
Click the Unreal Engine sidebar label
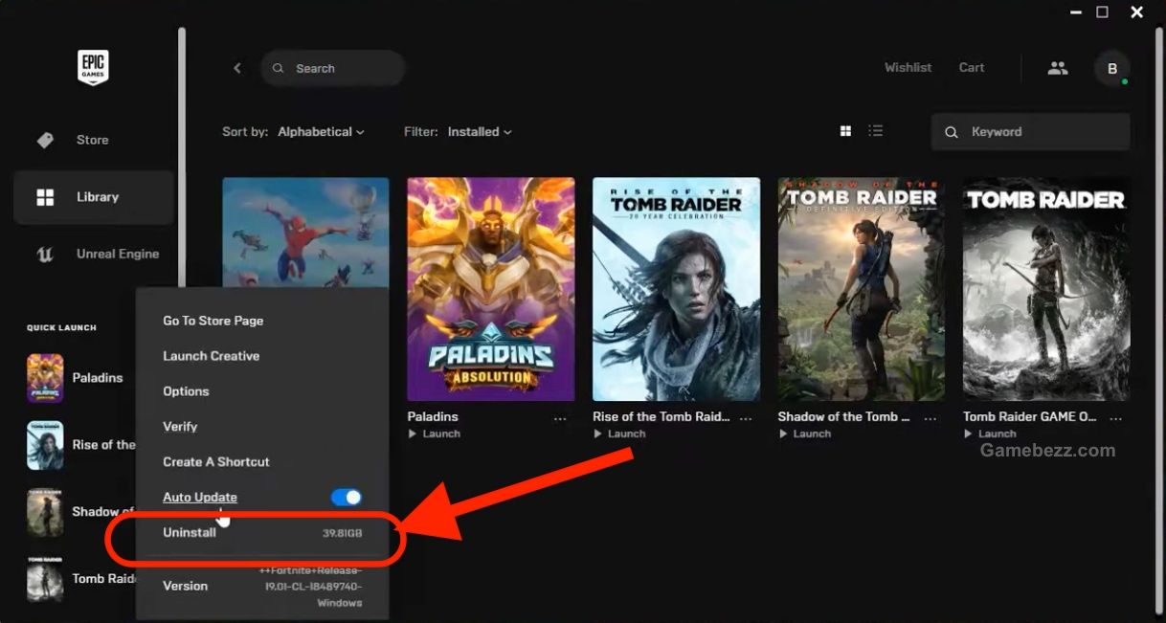tap(118, 255)
